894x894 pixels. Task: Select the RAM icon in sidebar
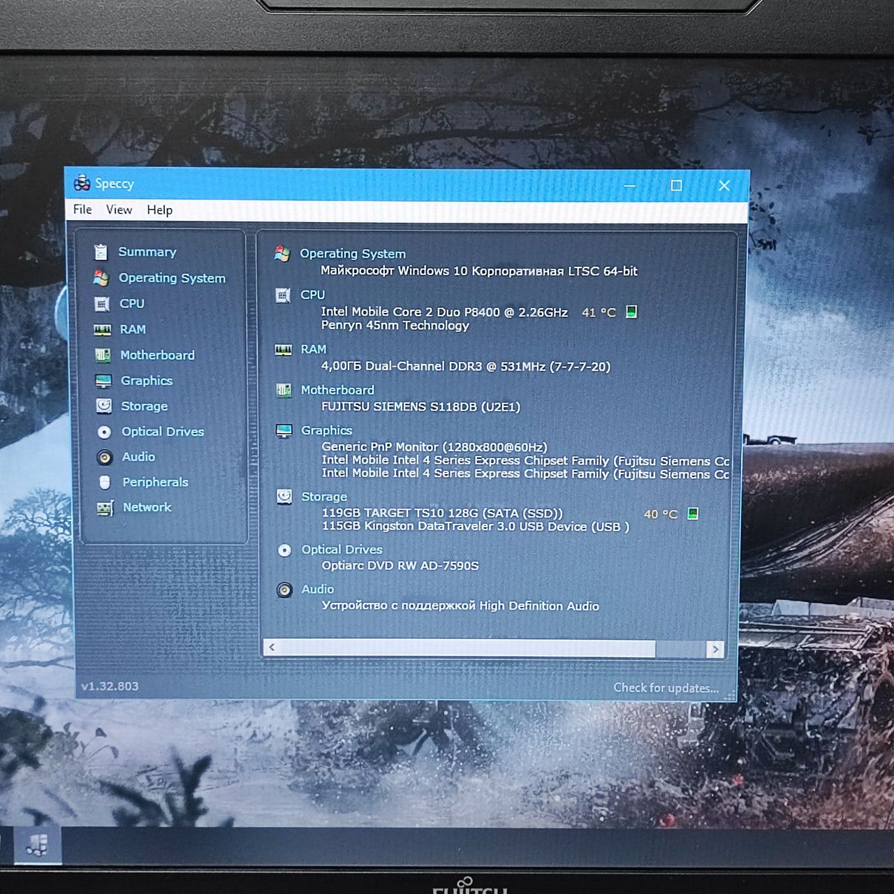103,330
